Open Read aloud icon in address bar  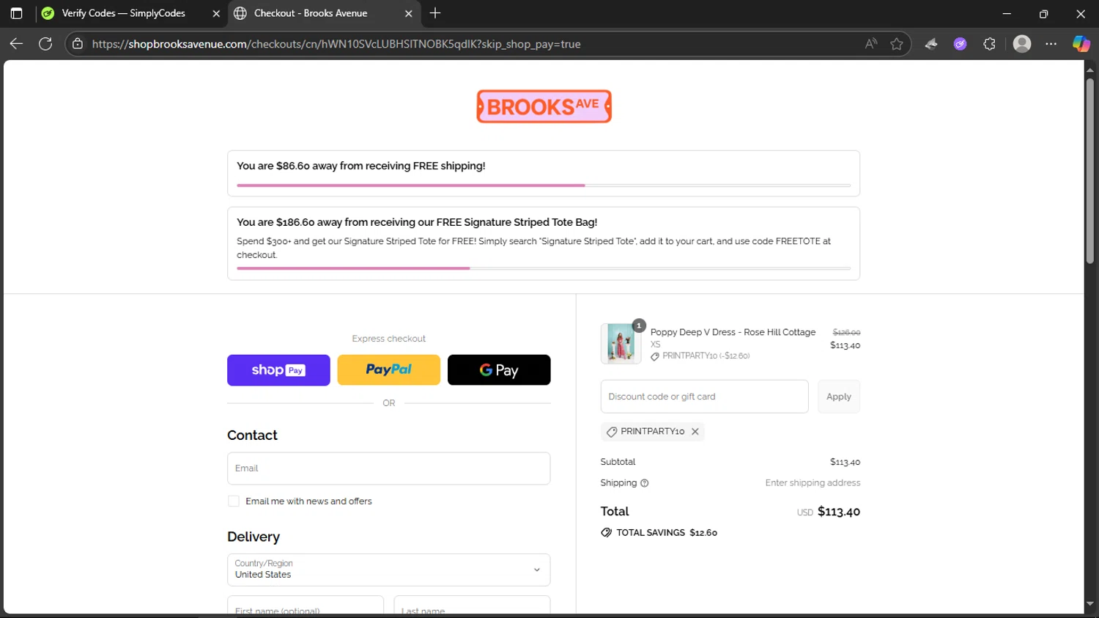(871, 44)
